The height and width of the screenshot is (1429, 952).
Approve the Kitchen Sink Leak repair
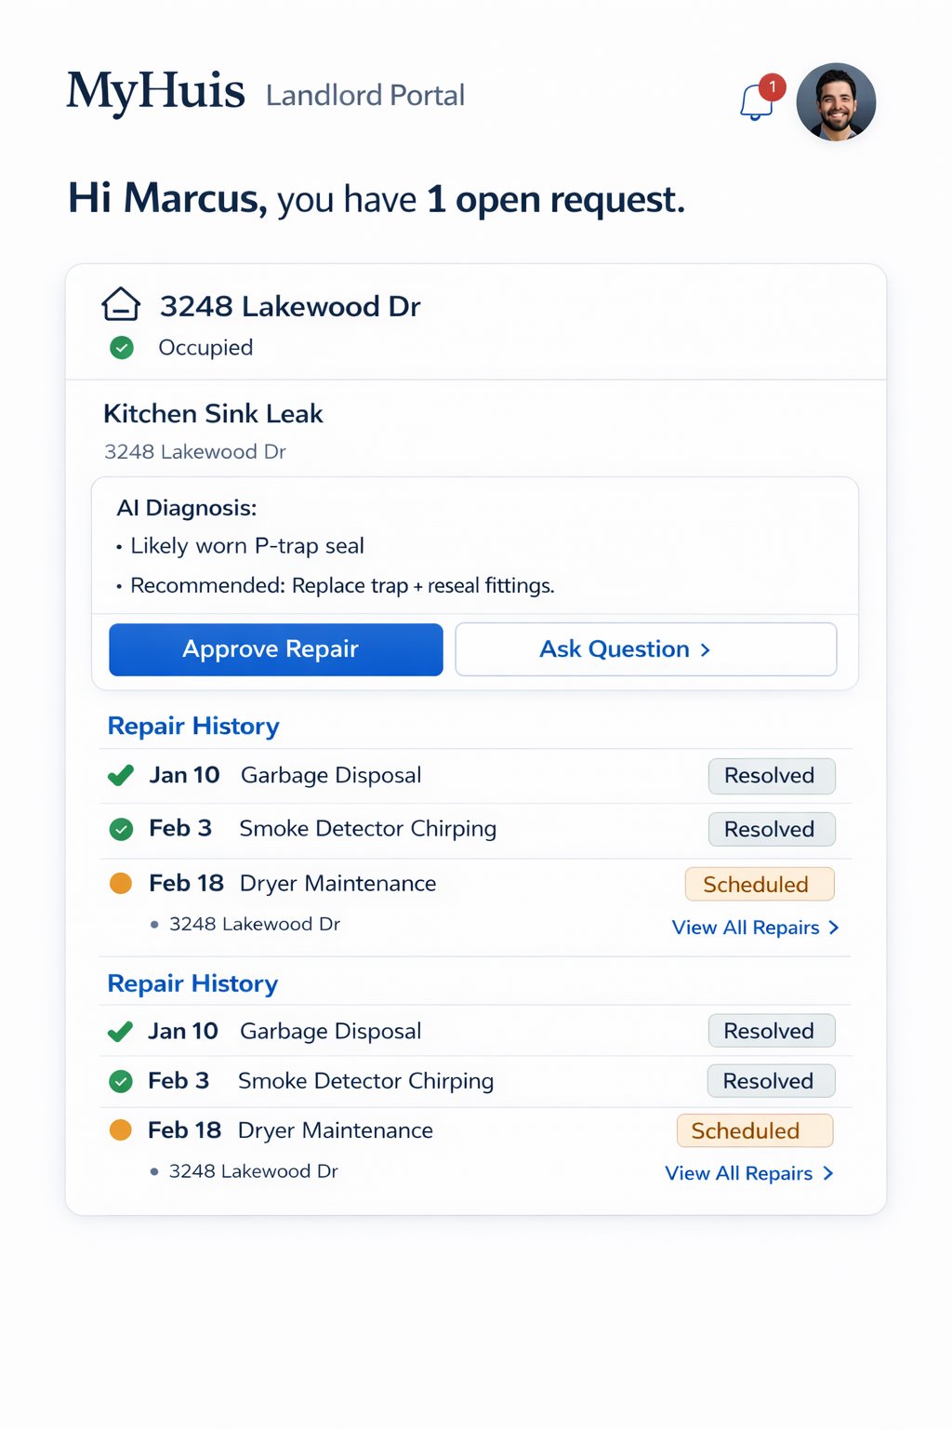click(274, 648)
